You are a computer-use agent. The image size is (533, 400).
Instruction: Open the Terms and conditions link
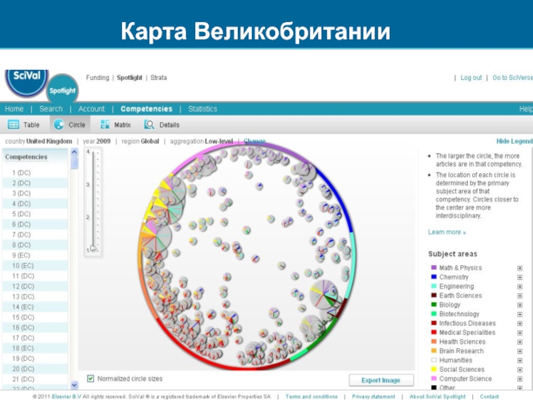click(311, 397)
